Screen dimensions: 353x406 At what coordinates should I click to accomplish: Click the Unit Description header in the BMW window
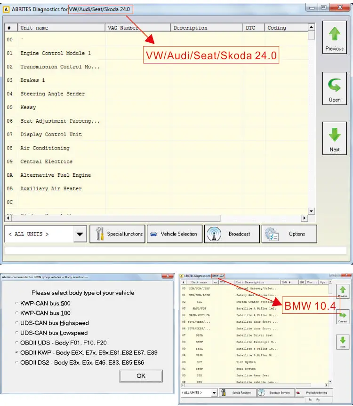pos(257,282)
